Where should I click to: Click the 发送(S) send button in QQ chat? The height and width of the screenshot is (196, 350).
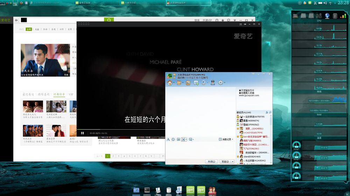coord(225,161)
